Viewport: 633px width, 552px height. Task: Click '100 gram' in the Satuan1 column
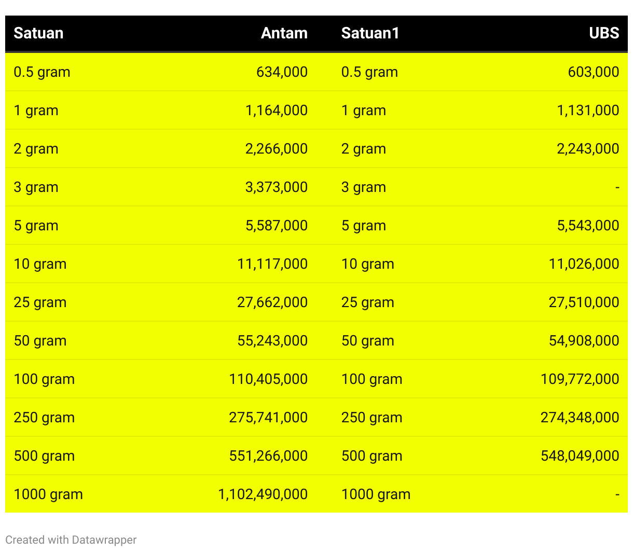tap(372, 379)
